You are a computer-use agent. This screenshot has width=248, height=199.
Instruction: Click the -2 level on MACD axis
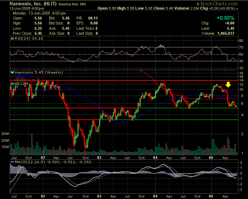point(241,184)
